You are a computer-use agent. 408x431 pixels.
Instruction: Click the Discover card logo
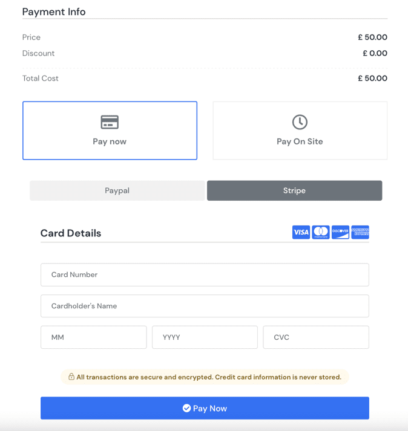pos(340,232)
